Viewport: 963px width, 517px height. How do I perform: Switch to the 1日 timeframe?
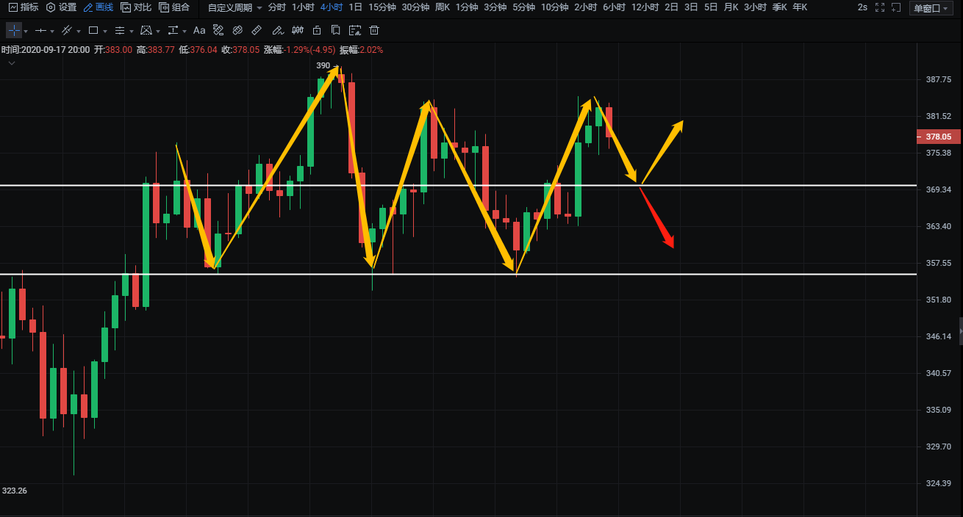point(355,7)
